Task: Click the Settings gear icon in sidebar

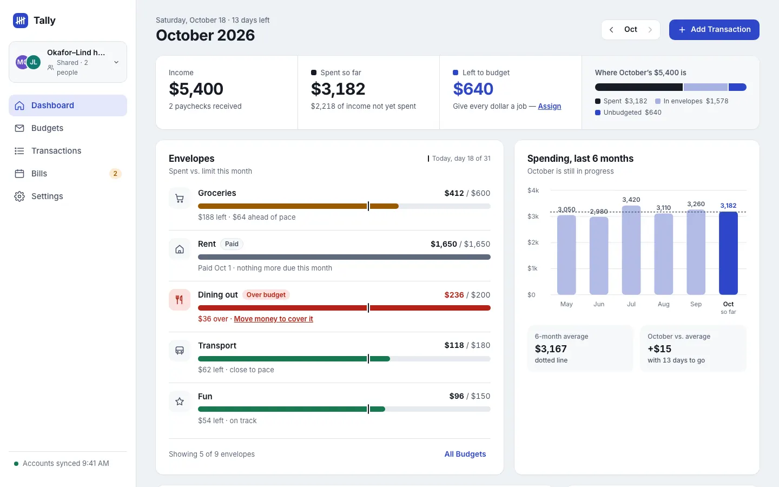Action: pos(19,196)
